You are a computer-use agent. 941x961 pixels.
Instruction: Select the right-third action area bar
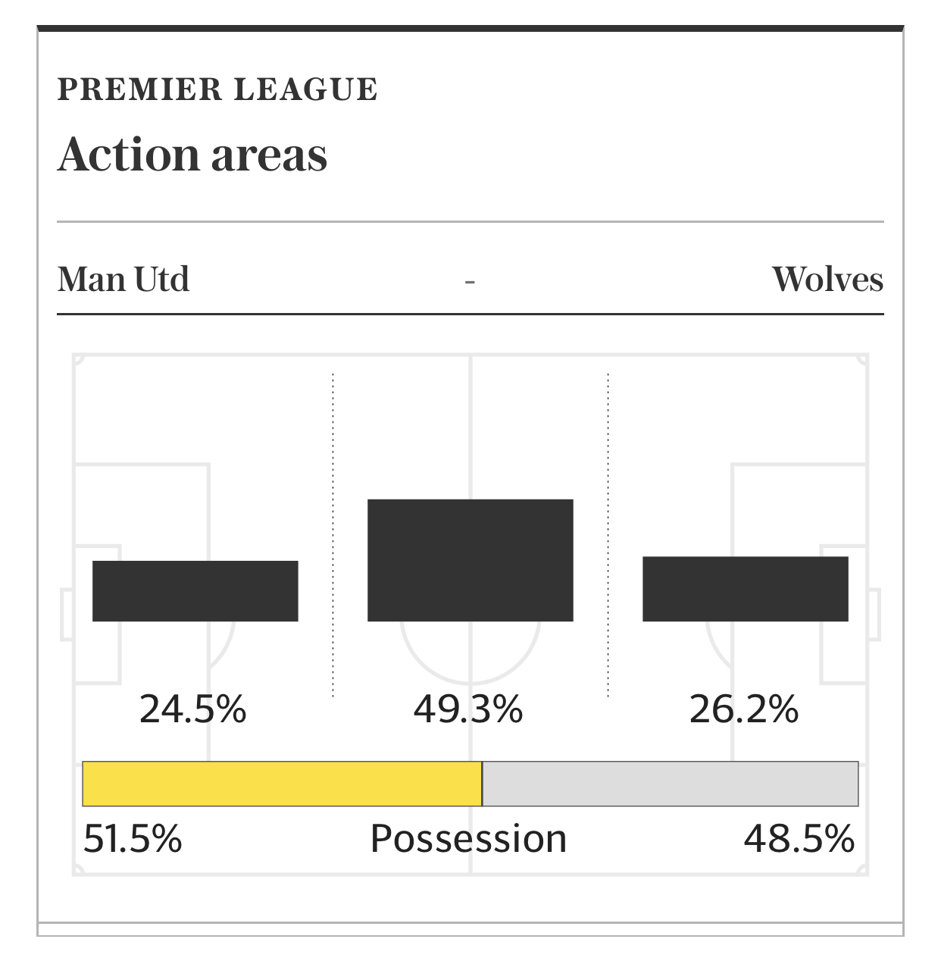[745, 589]
